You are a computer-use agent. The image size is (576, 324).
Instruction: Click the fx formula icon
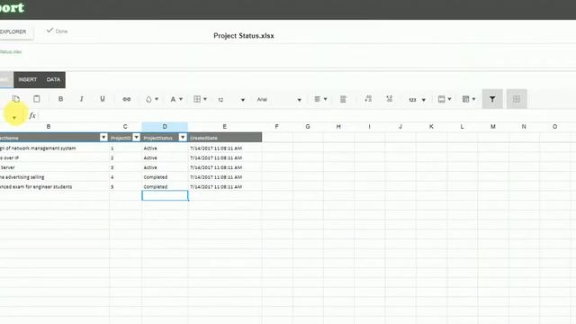click(32, 116)
